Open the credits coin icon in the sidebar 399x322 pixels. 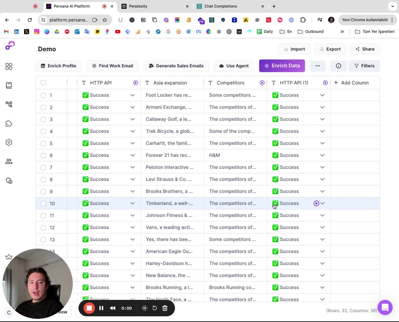[9, 181]
